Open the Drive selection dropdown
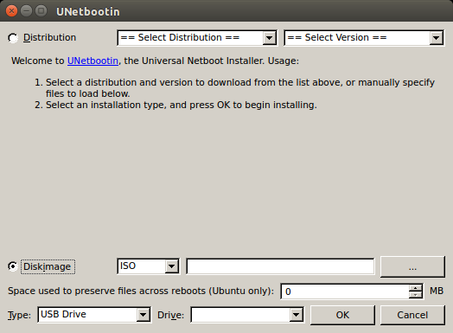 coord(247,315)
